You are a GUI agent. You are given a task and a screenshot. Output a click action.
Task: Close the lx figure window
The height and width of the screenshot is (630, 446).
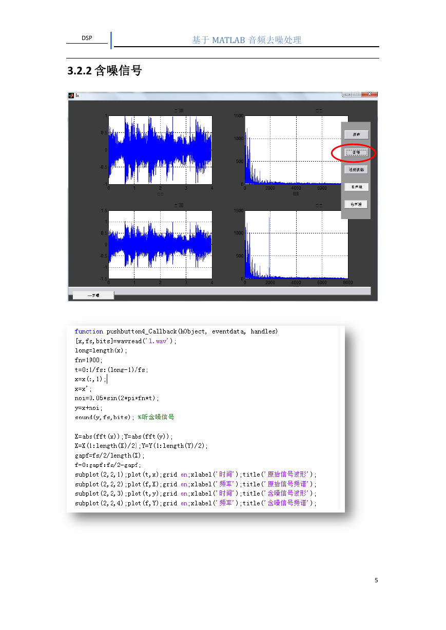pos(369,94)
